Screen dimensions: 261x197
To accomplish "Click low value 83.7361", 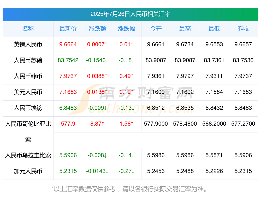I will click(214, 60).
